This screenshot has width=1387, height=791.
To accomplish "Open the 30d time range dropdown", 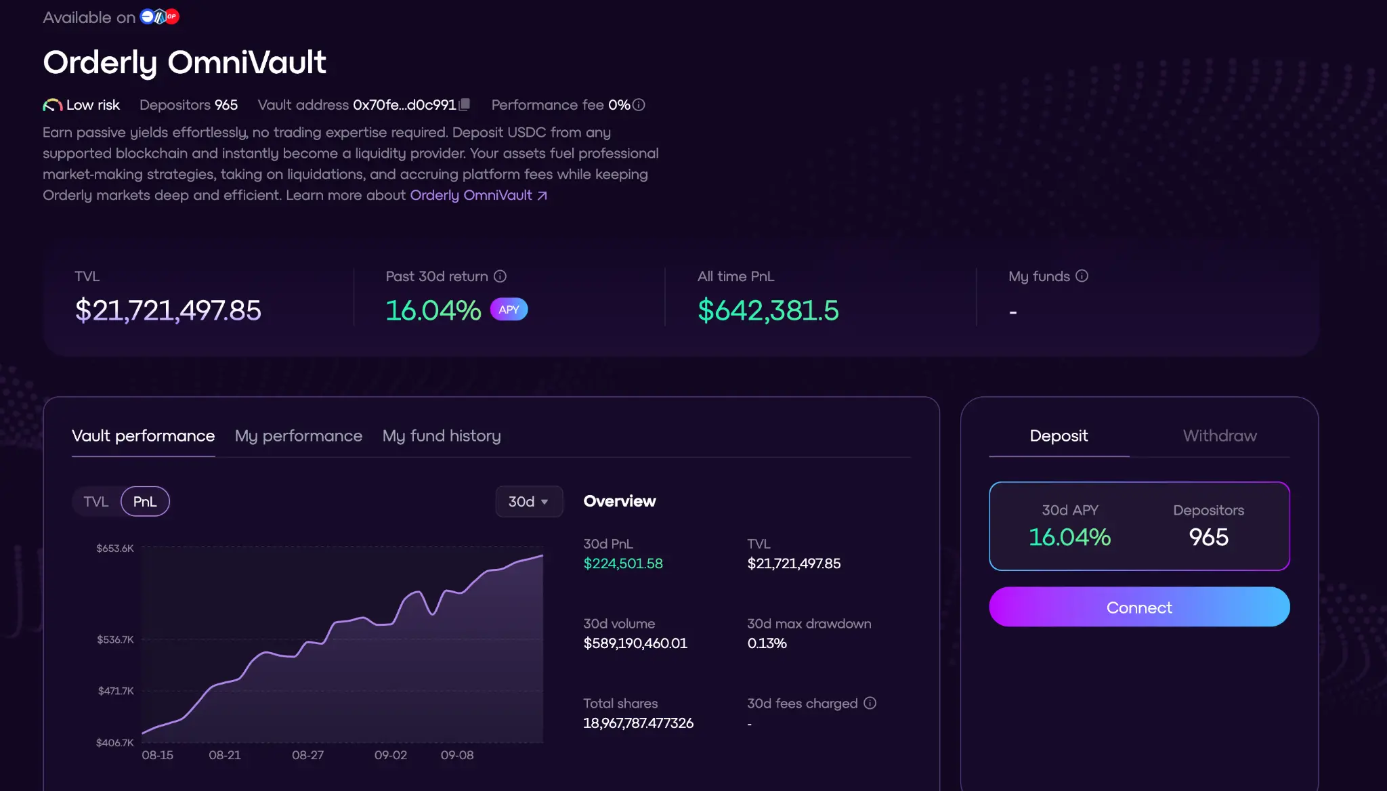I will point(529,502).
